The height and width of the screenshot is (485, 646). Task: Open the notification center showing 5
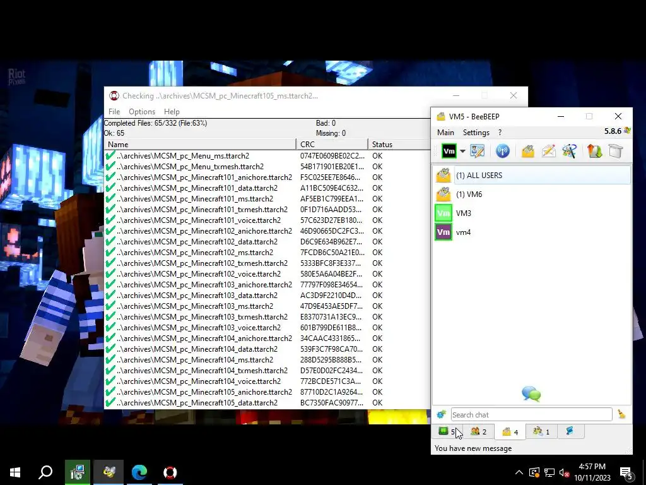(x=626, y=473)
